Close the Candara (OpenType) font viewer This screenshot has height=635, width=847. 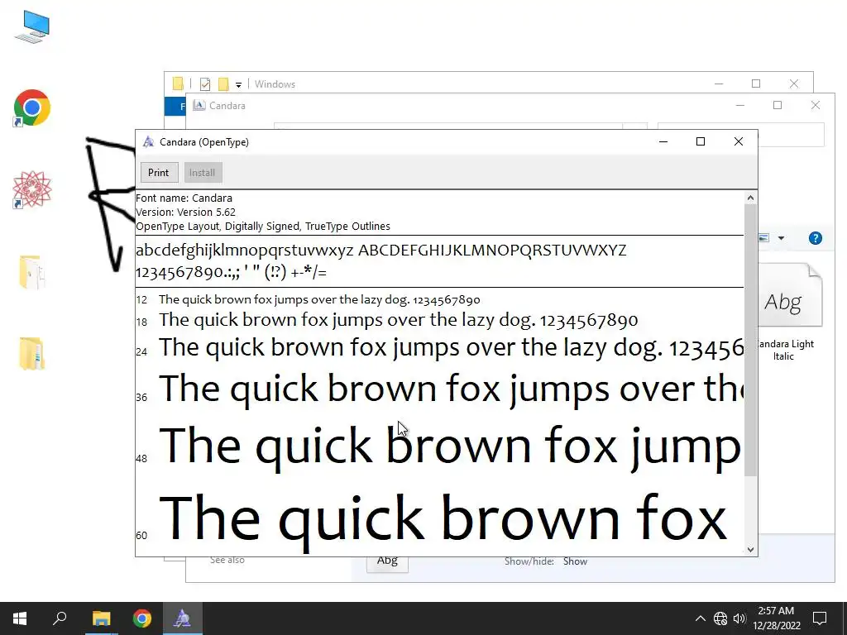coord(739,141)
